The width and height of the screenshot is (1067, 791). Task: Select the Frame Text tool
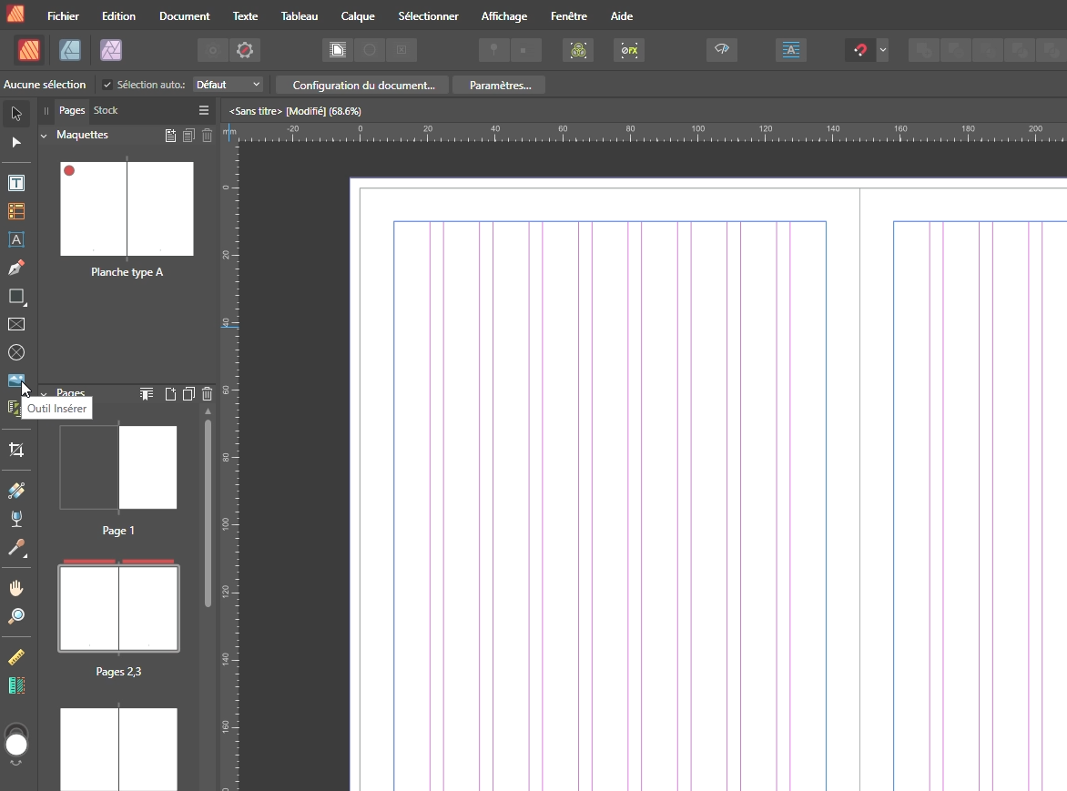tap(16, 183)
